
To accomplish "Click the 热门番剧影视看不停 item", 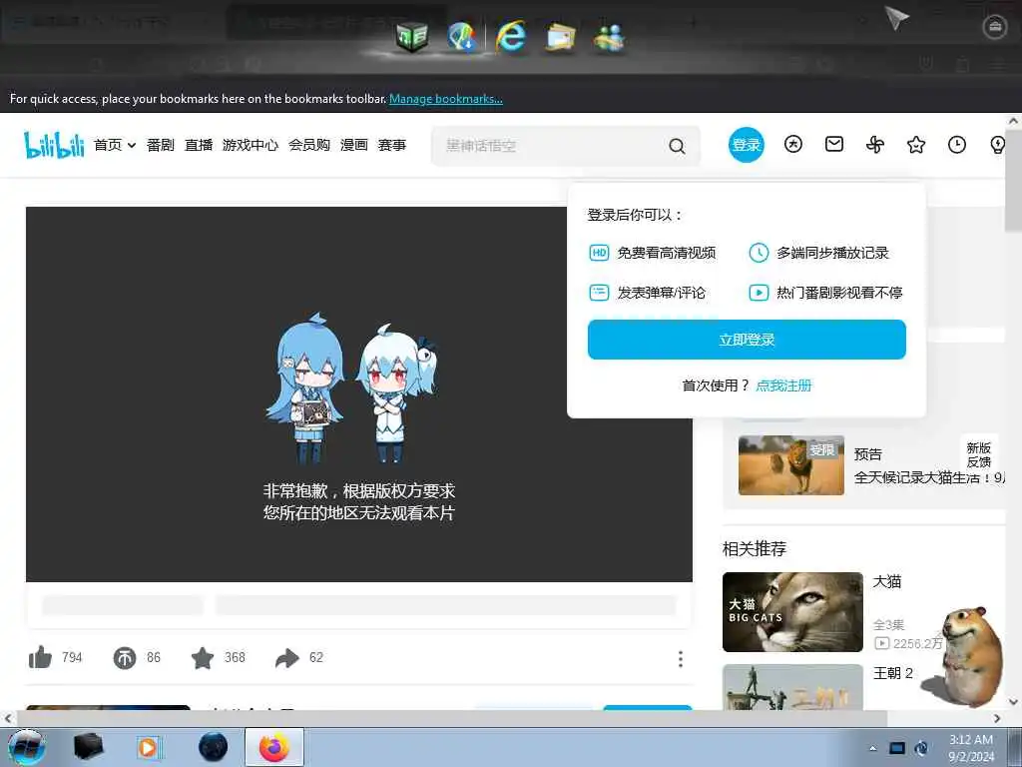I will pyautogui.click(x=825, y=293).
